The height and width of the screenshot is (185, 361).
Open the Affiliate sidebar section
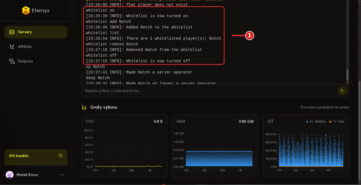click(x=36, y=47)
